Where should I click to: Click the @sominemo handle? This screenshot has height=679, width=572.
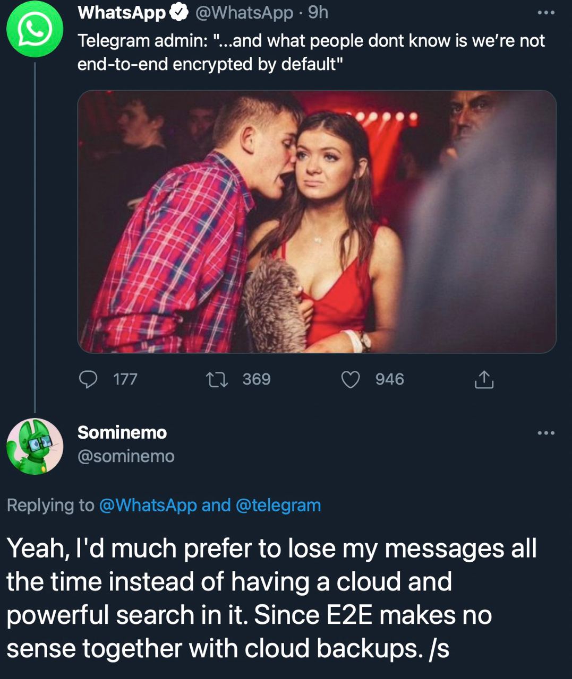coord(126,456)
